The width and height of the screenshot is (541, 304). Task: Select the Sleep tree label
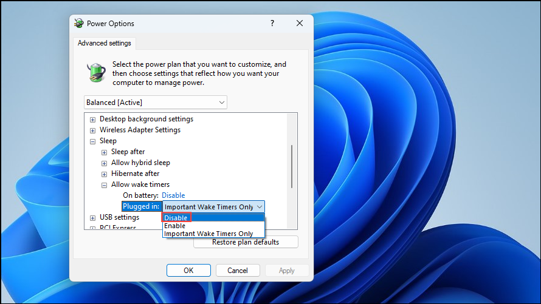(108, 141)
